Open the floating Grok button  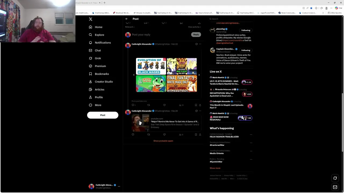[335, 178]
